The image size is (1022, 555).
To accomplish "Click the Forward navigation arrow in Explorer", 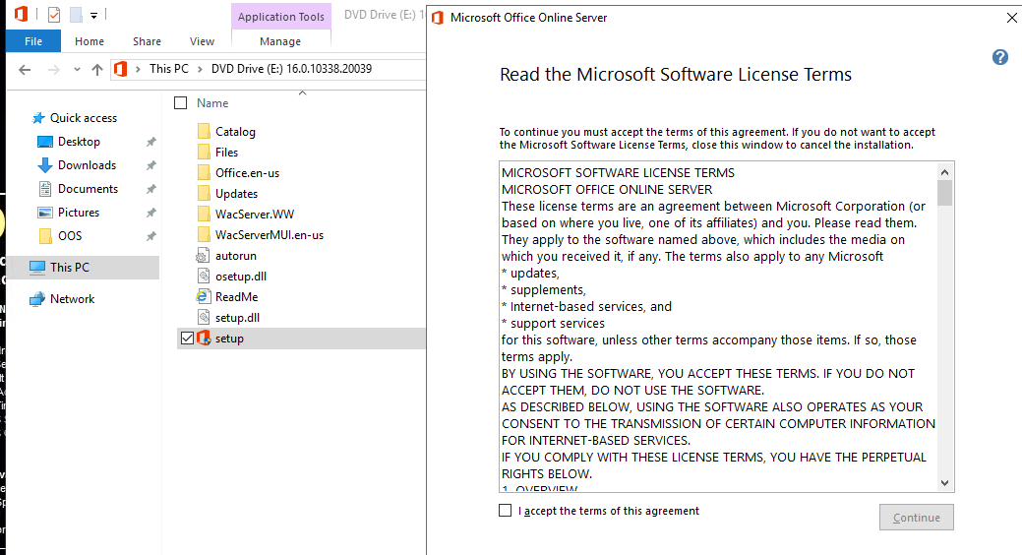I will click(54, 69).
